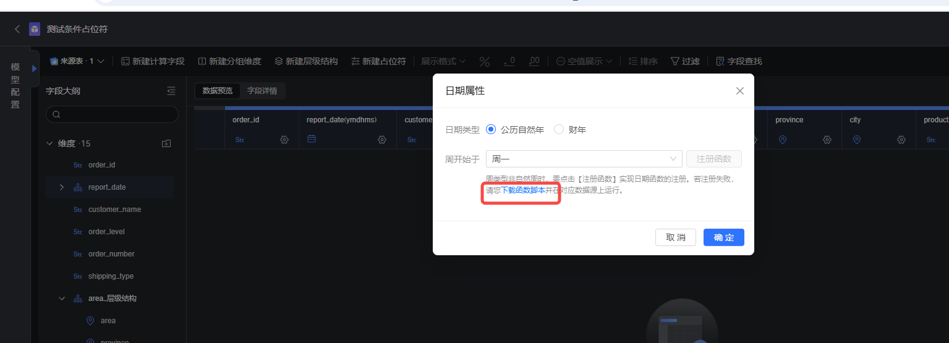
Task: Click gear icon on report_date column
Action: point(382,140)
